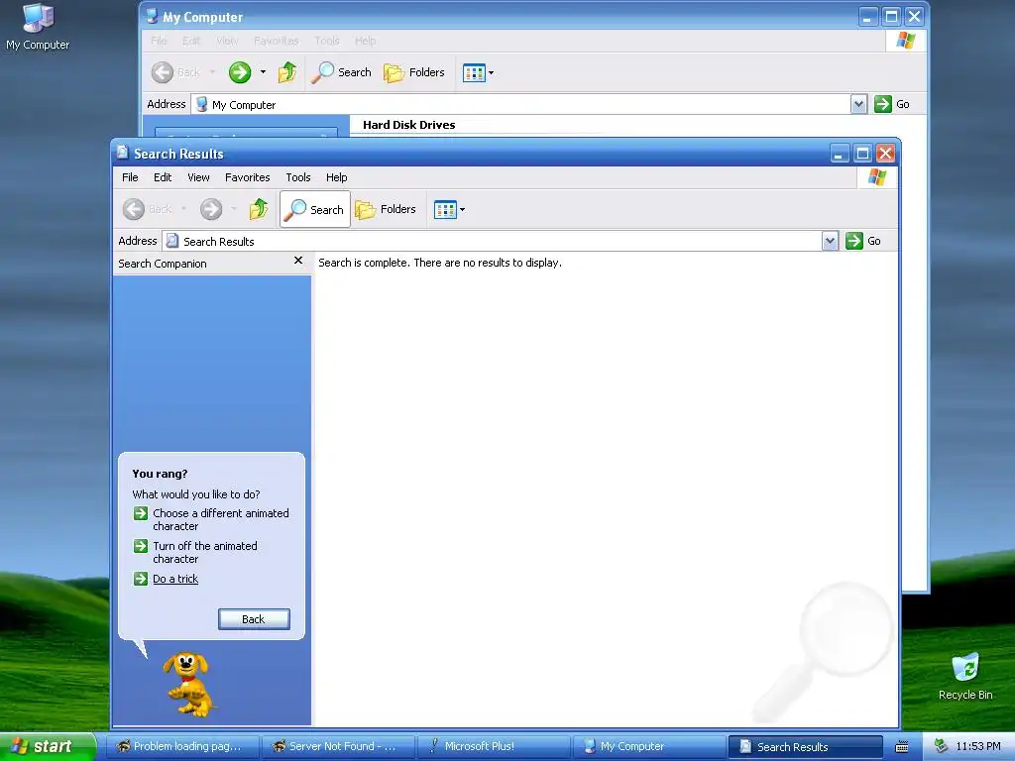
Task: Expand Forward history arrow in Search Results
Action: 234,209
